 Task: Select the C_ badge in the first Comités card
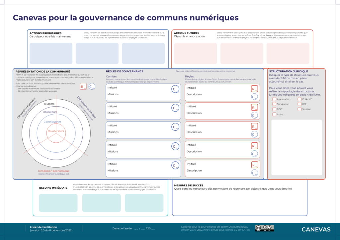[175, 89]
